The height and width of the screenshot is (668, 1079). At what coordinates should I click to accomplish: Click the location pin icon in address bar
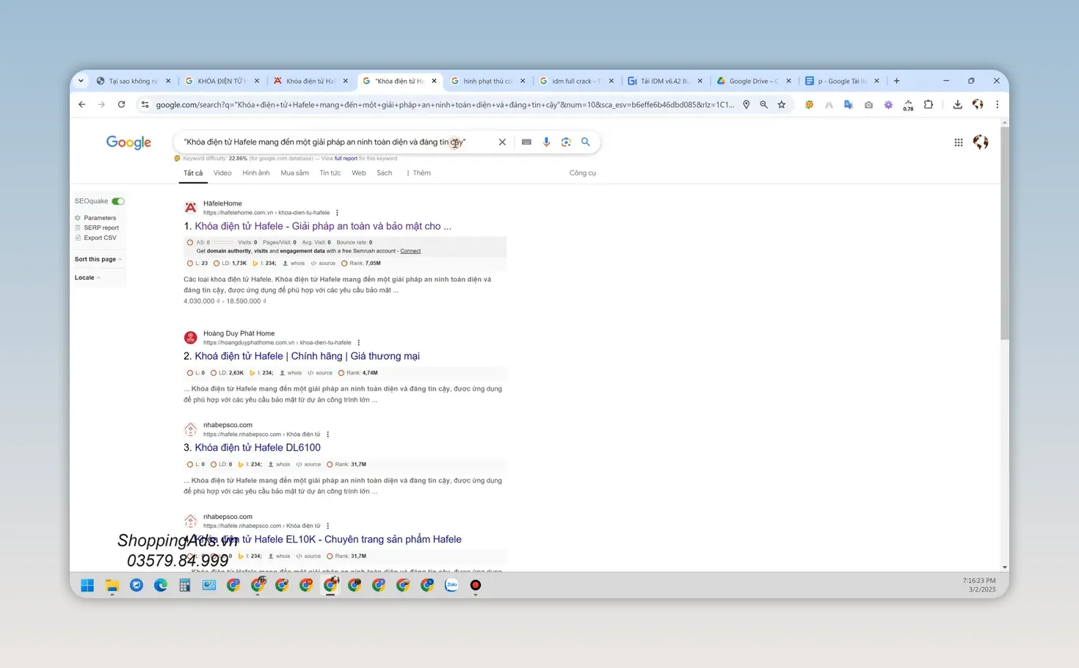[746, 104]
